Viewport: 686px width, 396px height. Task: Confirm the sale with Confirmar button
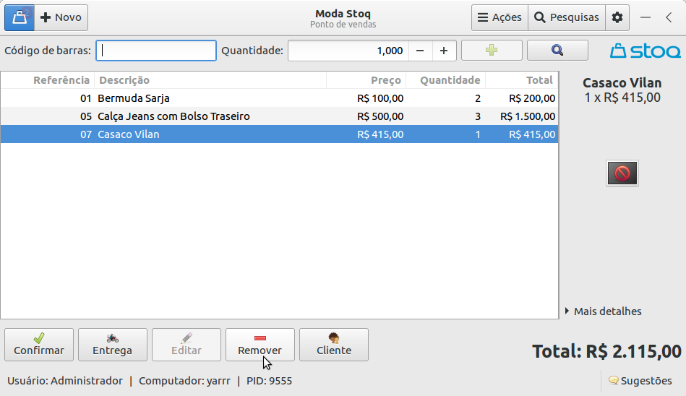(x=39, y=345)
